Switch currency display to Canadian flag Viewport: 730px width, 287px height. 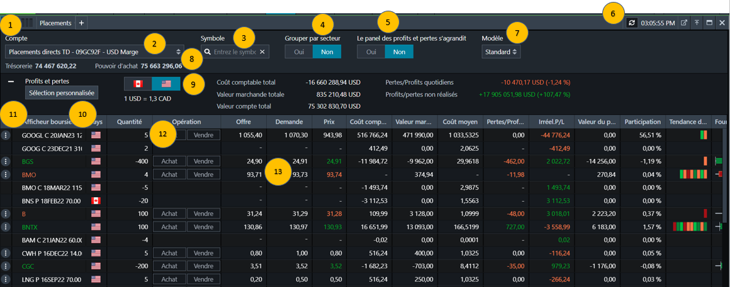(x=138, y=84)
